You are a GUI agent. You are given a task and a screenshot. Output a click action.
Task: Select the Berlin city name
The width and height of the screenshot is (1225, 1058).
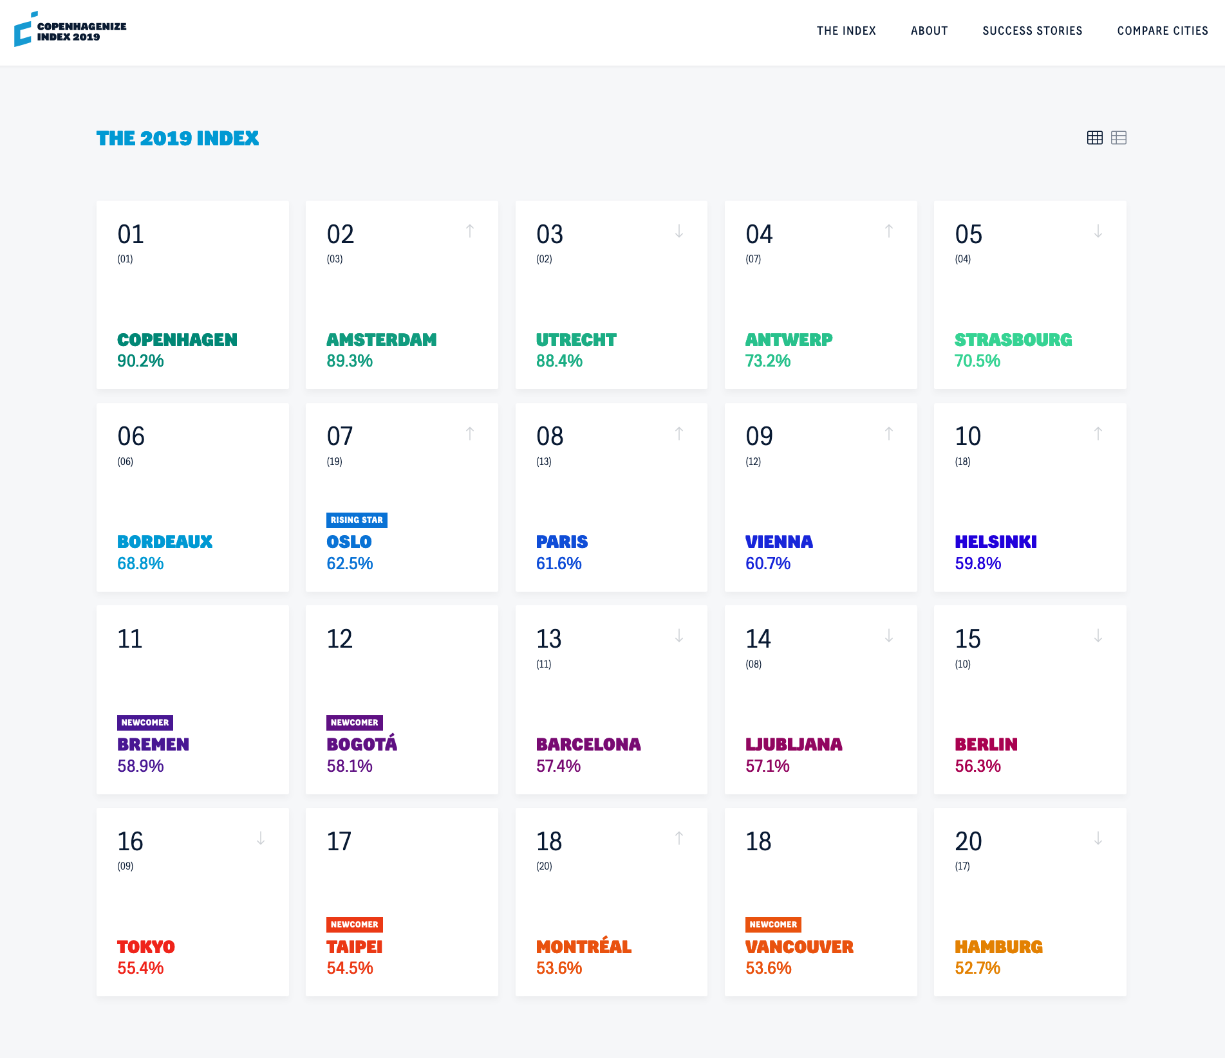986,744
